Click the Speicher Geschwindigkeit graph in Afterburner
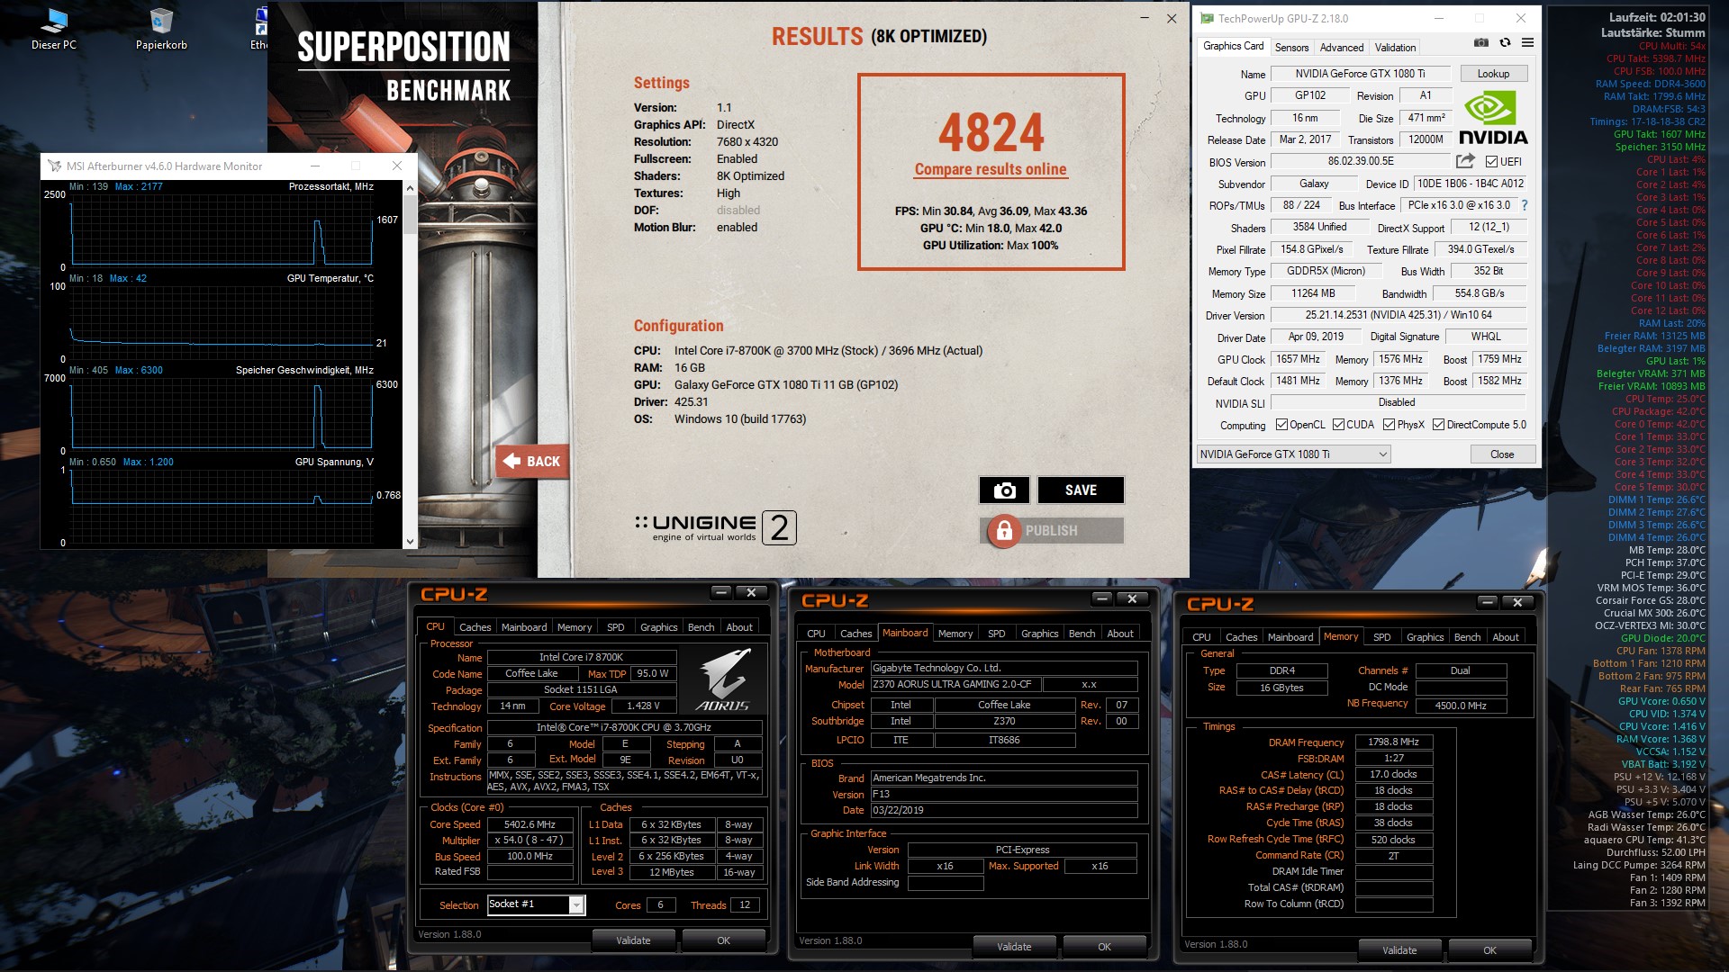The height and width of the screenshot is (972, 1729). click(222, 414)
